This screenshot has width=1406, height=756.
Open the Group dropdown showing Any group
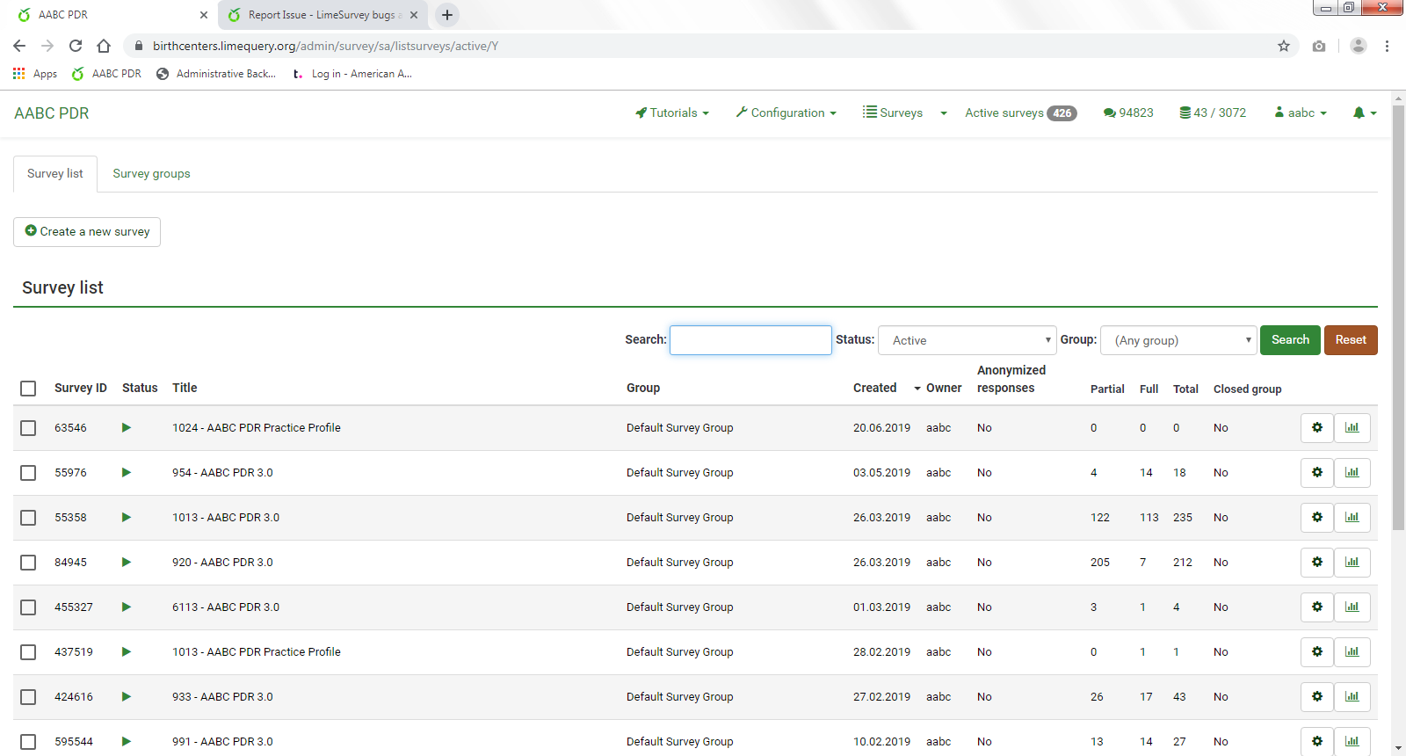1178,340
